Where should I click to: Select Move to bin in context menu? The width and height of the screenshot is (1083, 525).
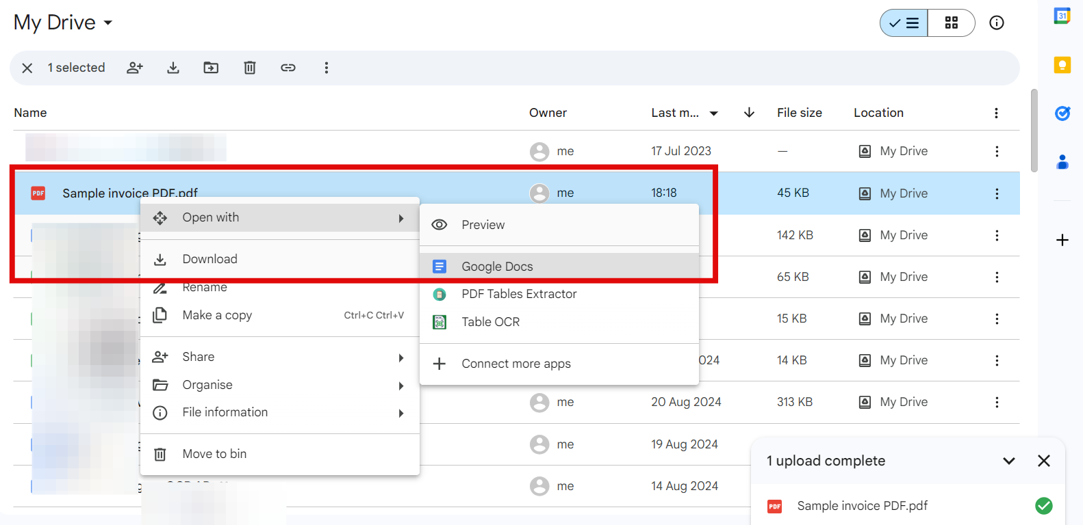(x=279, y=454)
